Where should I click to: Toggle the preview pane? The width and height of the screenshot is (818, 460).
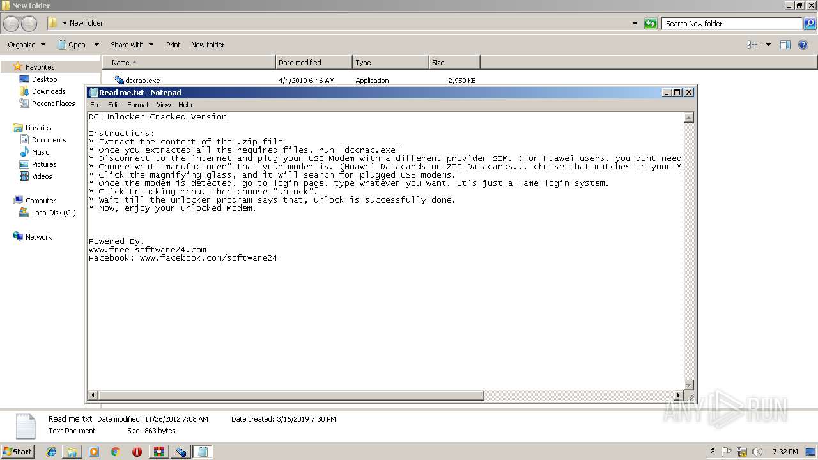(x=785, y=45)
